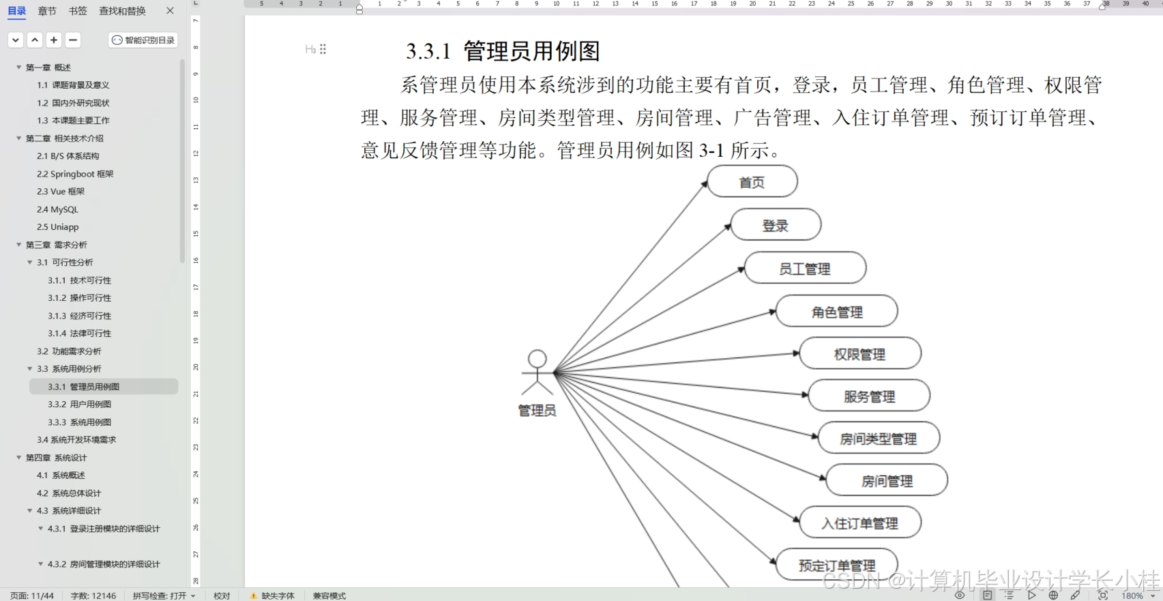Click the 智能识别目录 button
1163x601 pixels.
pos(143,40)
